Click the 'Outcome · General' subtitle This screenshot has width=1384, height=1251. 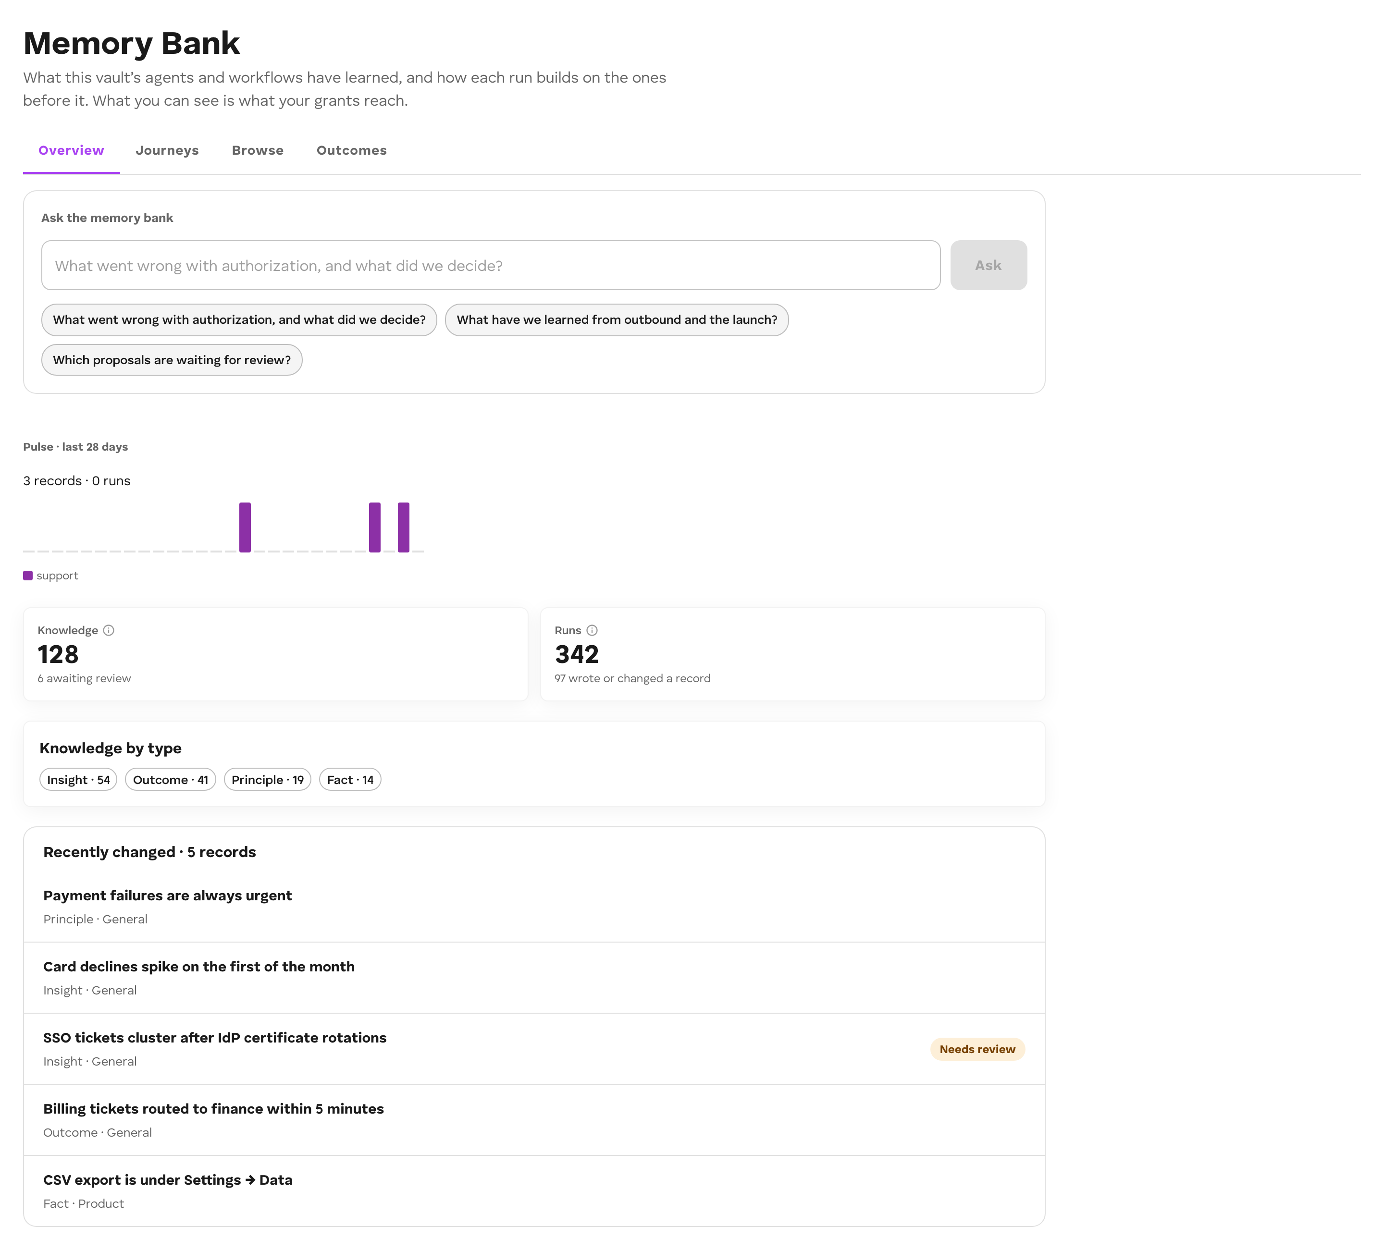point(98,1132)
